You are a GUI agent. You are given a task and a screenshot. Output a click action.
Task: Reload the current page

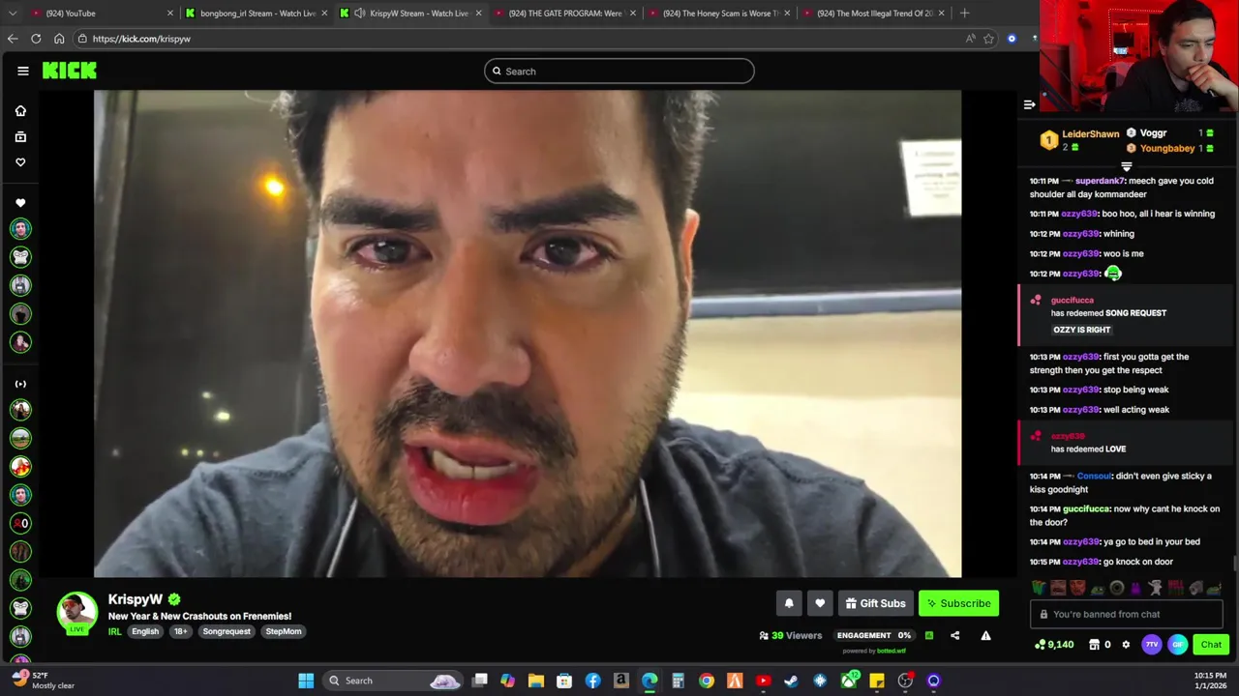coord(36,39)
